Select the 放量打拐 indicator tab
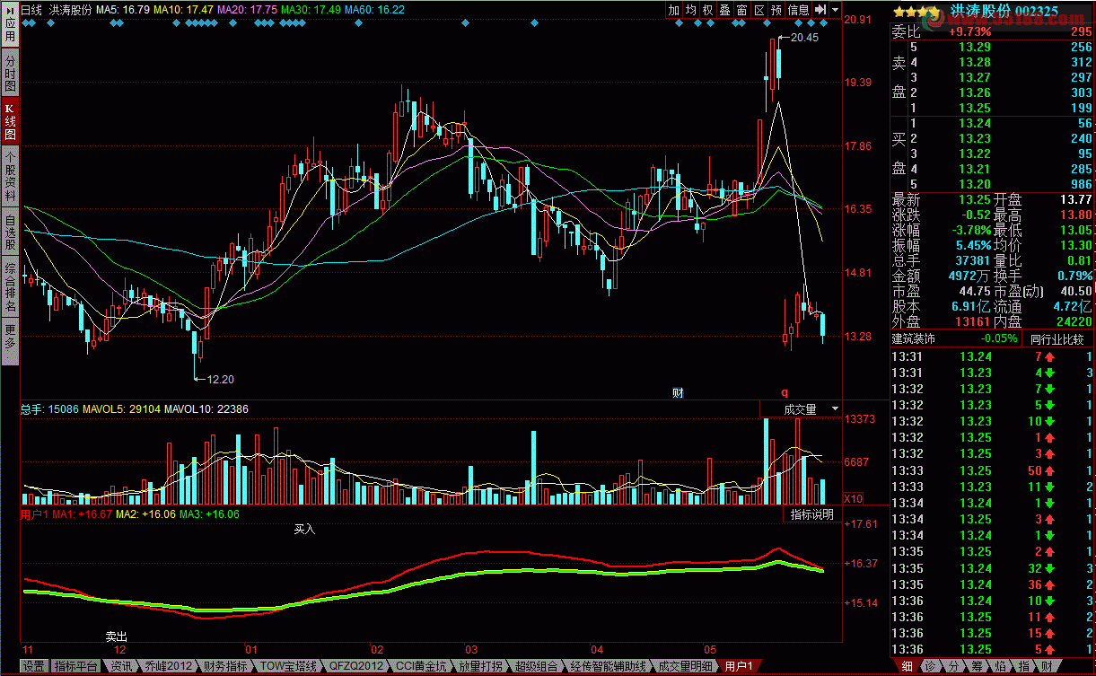Viewport: 1096px width, 676px height. click(479, 667)
